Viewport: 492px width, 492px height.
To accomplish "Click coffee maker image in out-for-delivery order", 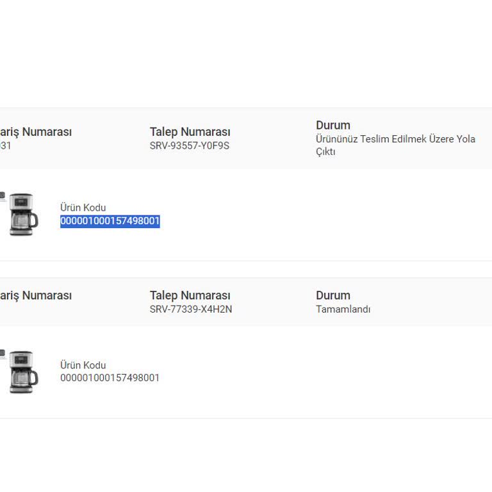I will click(x=23, y=214).
